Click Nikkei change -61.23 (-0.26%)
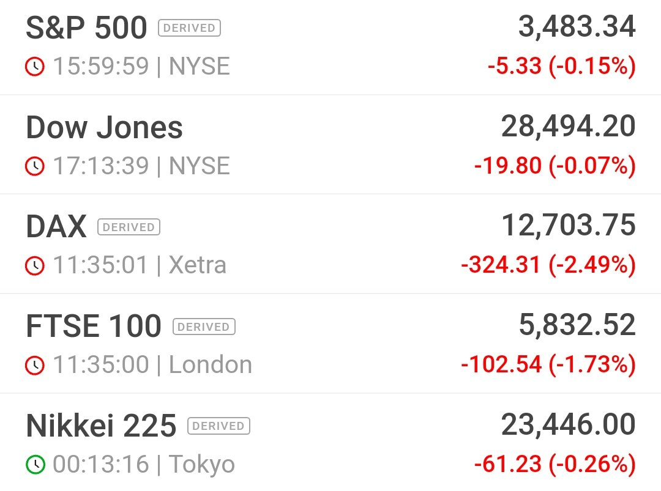The image size is (661, 491). [555, 464]
